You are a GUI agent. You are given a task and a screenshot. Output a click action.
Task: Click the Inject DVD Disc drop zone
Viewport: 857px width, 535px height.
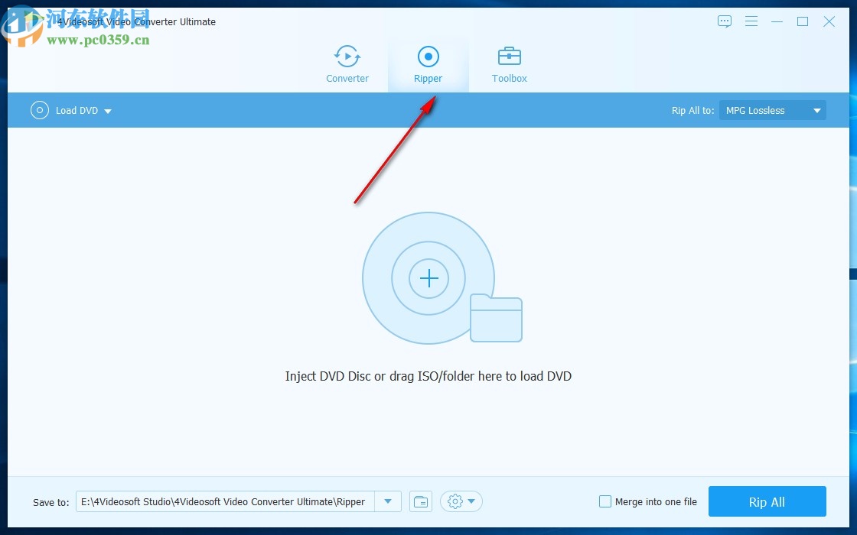(428, 376)
